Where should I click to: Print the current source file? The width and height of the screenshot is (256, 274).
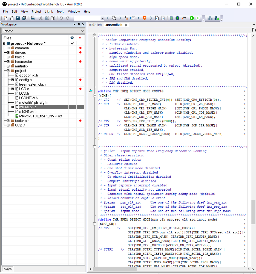(32, 18)
